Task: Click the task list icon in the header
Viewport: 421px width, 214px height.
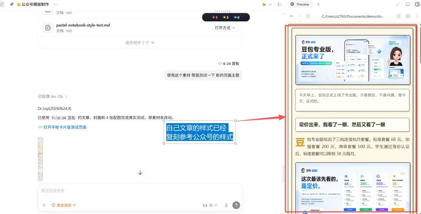Action: (280, 4)
